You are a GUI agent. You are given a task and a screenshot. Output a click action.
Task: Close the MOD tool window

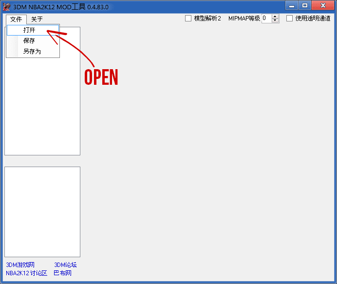click(x=323, y=5)
